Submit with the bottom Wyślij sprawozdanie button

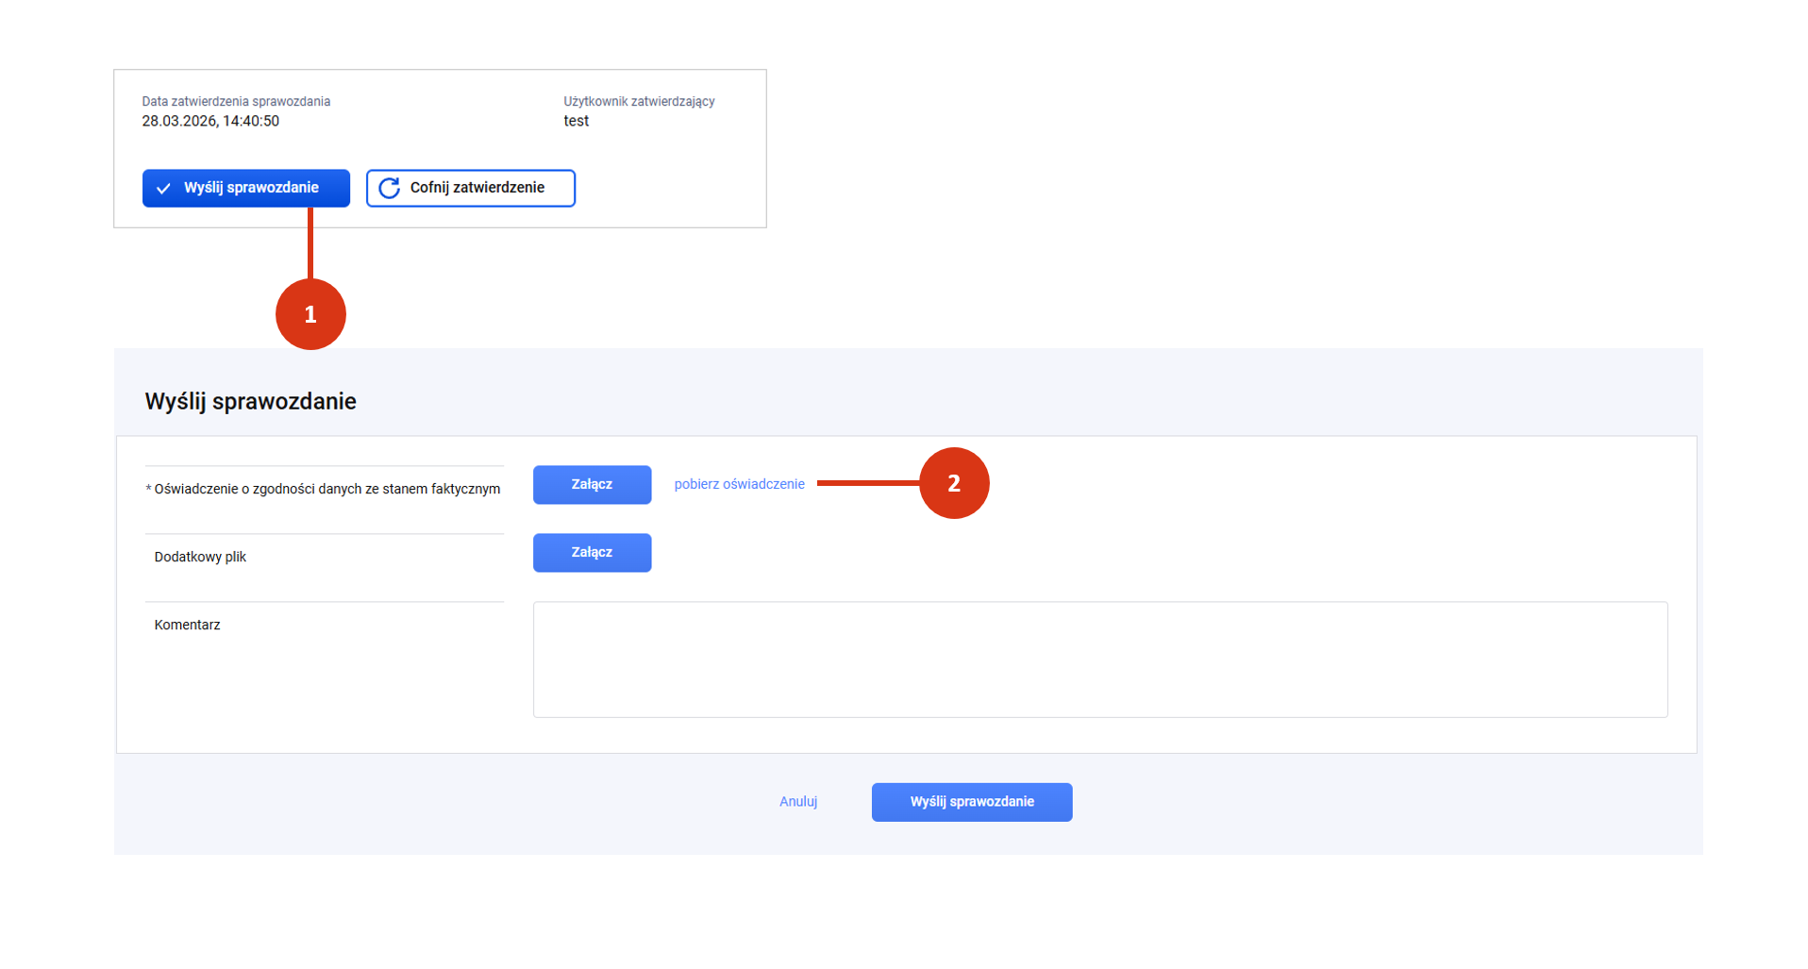click(971, 802)
